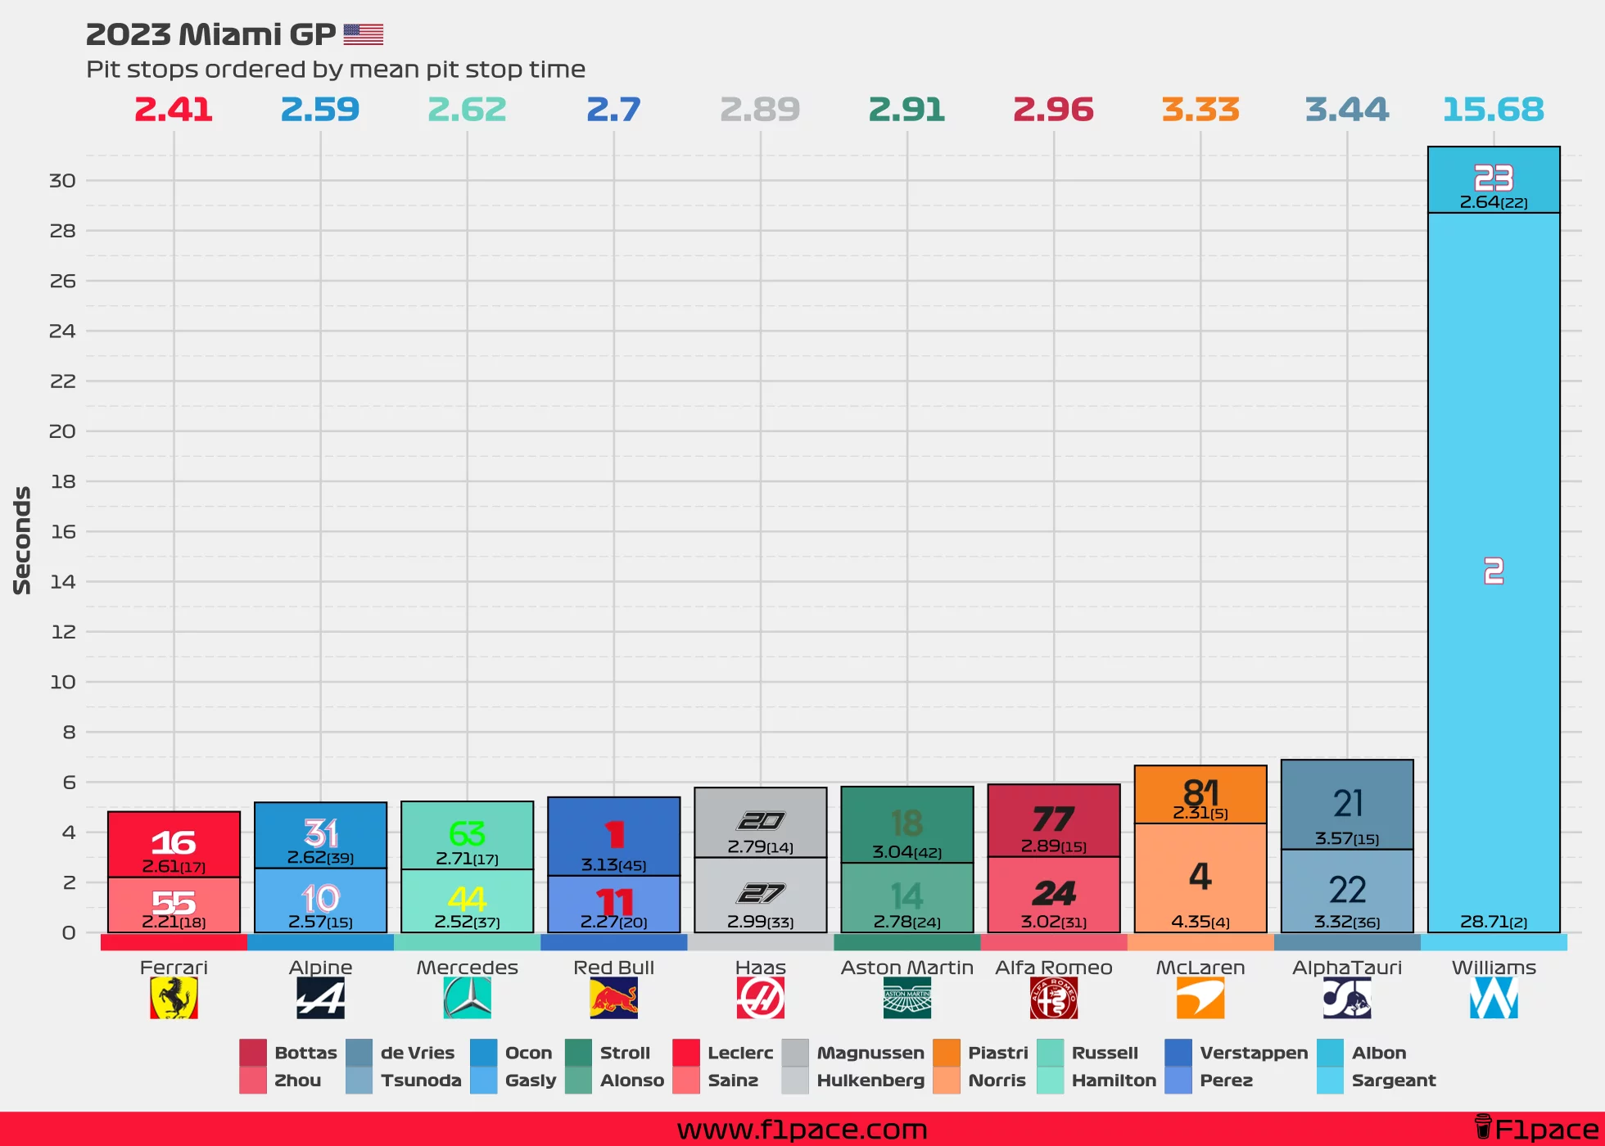Click the Alpine team logo
The width and height of the screenshot is (1605, 1146).
pyautogui.click(x=320, y=999)
